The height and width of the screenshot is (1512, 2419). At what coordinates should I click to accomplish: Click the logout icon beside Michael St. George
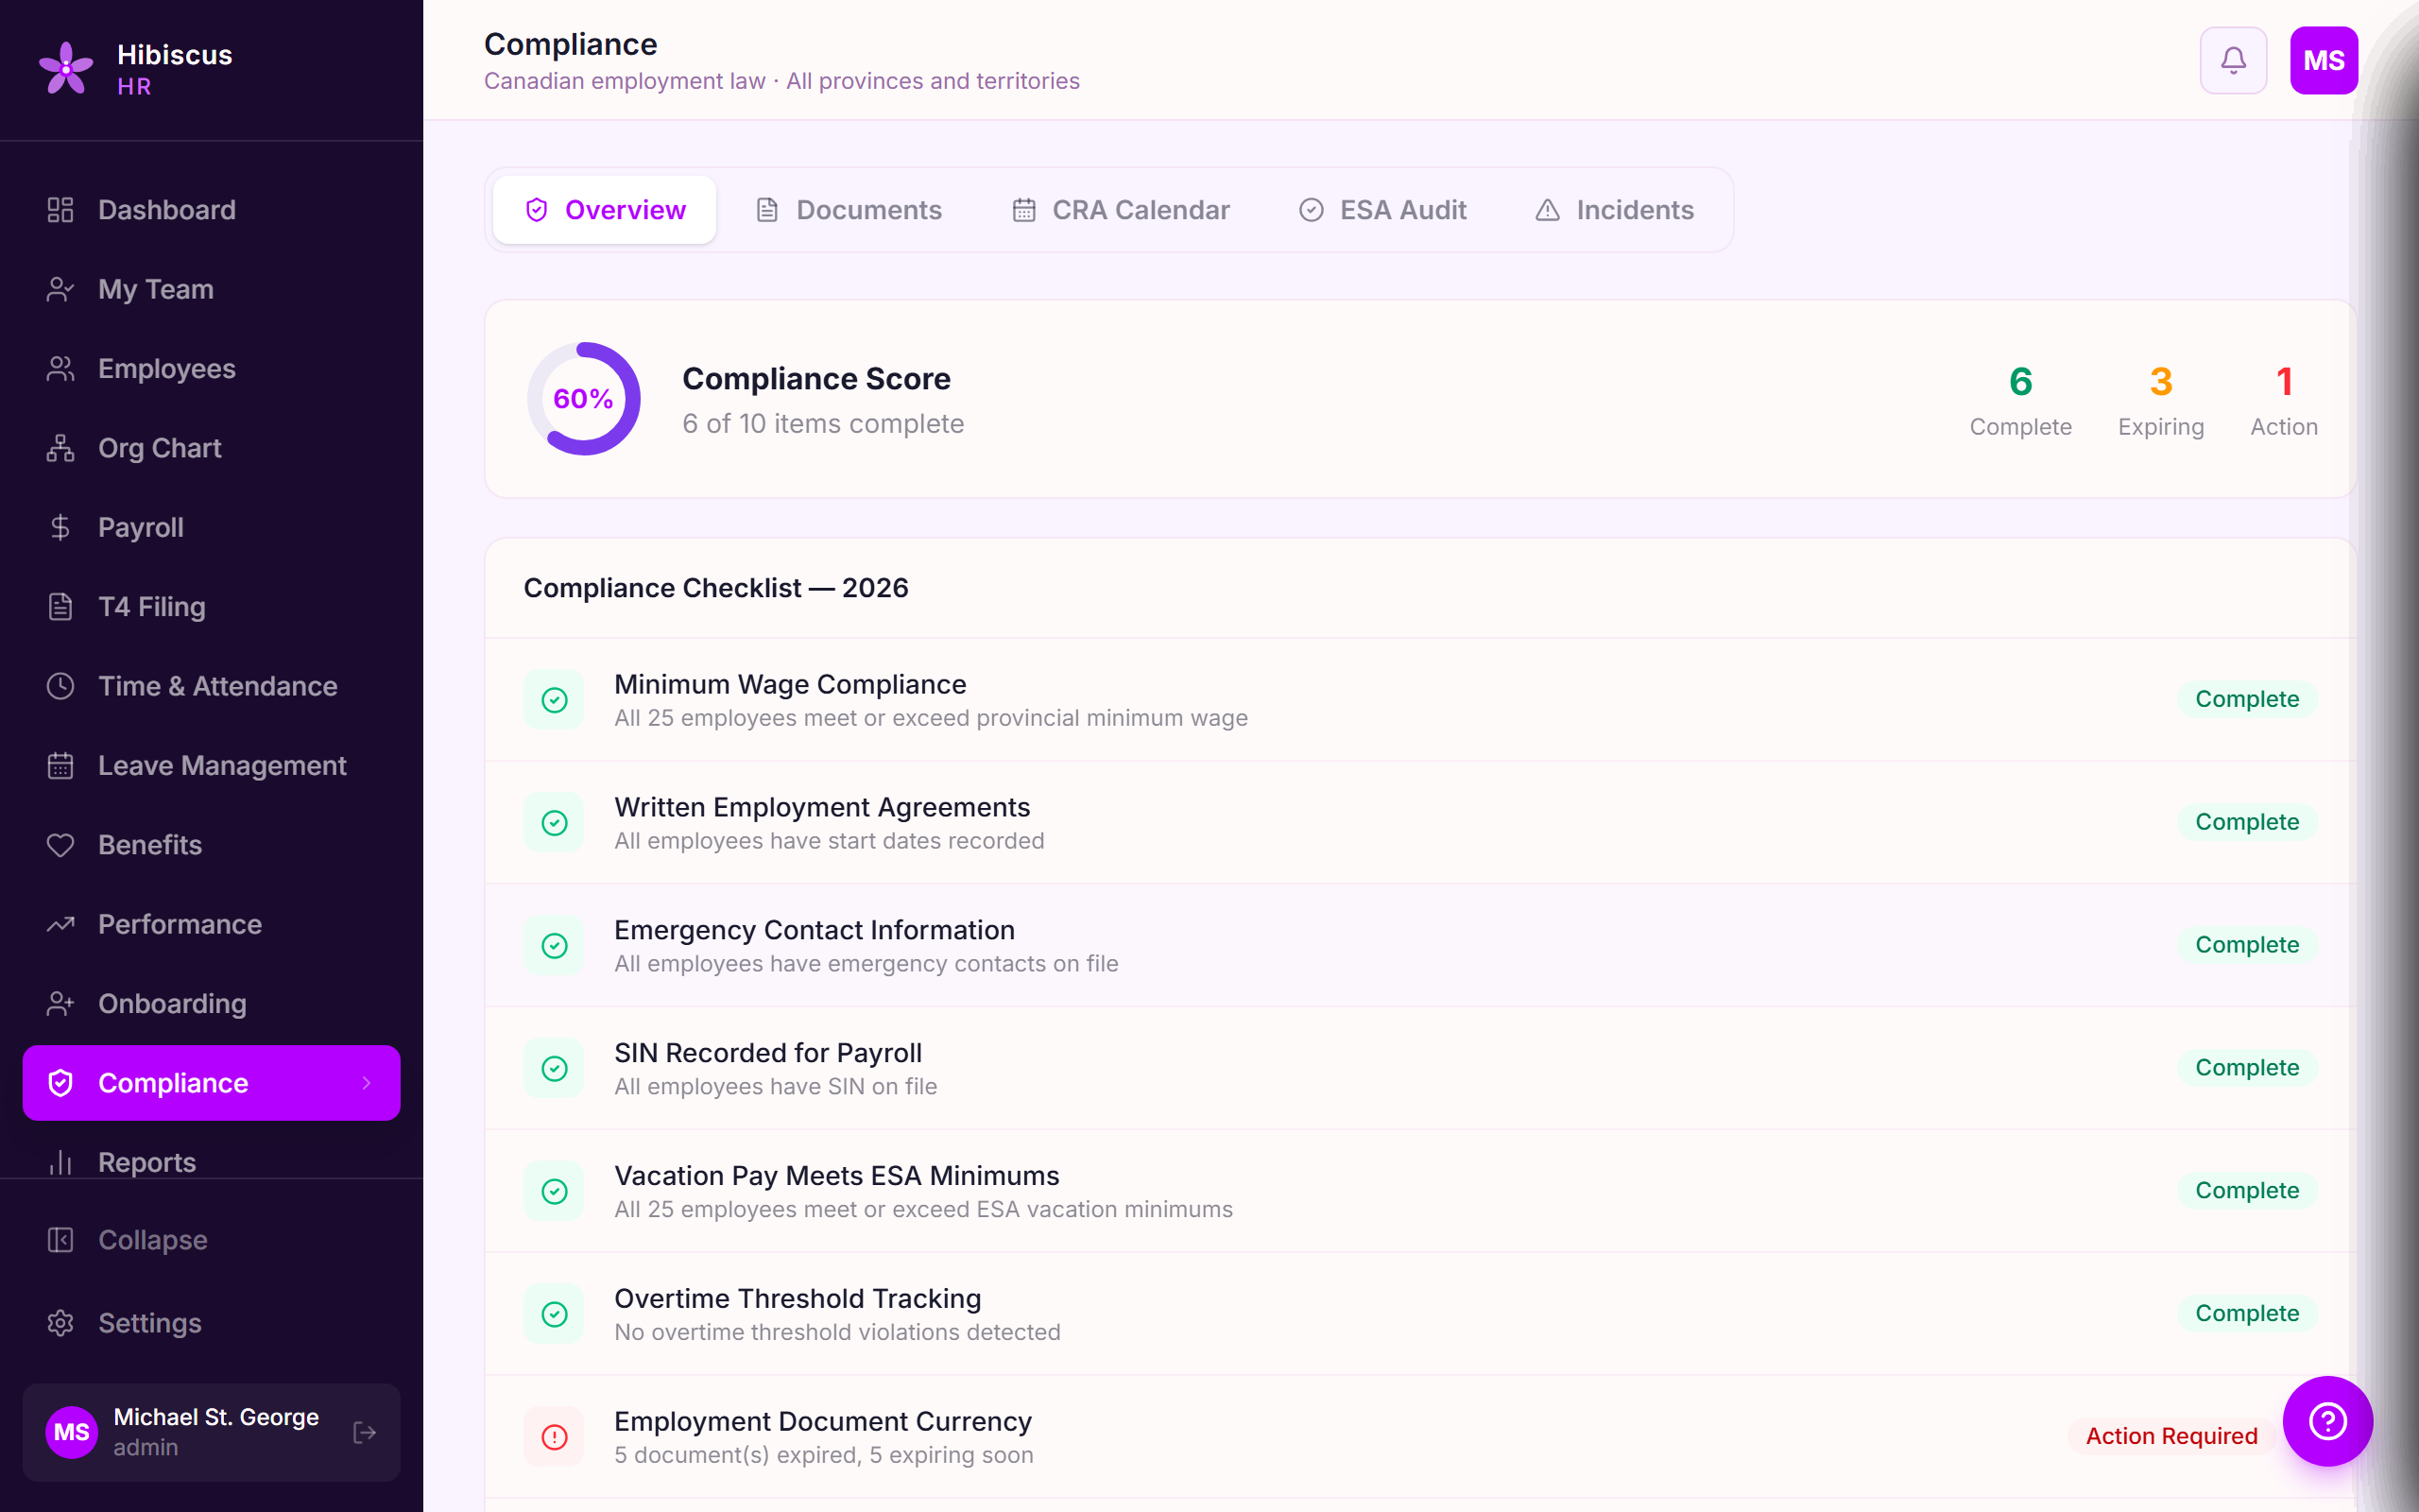pos(365,1432)
